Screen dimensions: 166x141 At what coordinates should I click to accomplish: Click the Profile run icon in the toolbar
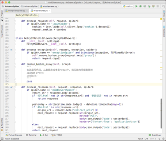[x=149, y=6]
